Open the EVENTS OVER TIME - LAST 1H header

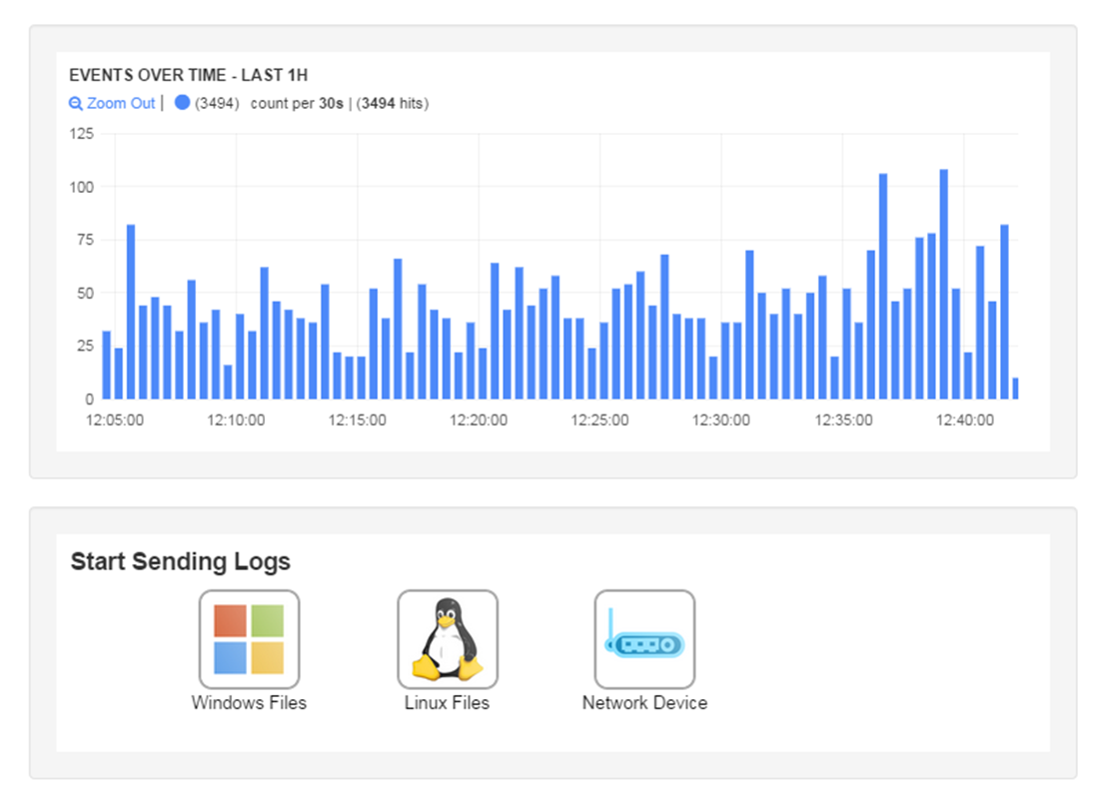(188, 74)
